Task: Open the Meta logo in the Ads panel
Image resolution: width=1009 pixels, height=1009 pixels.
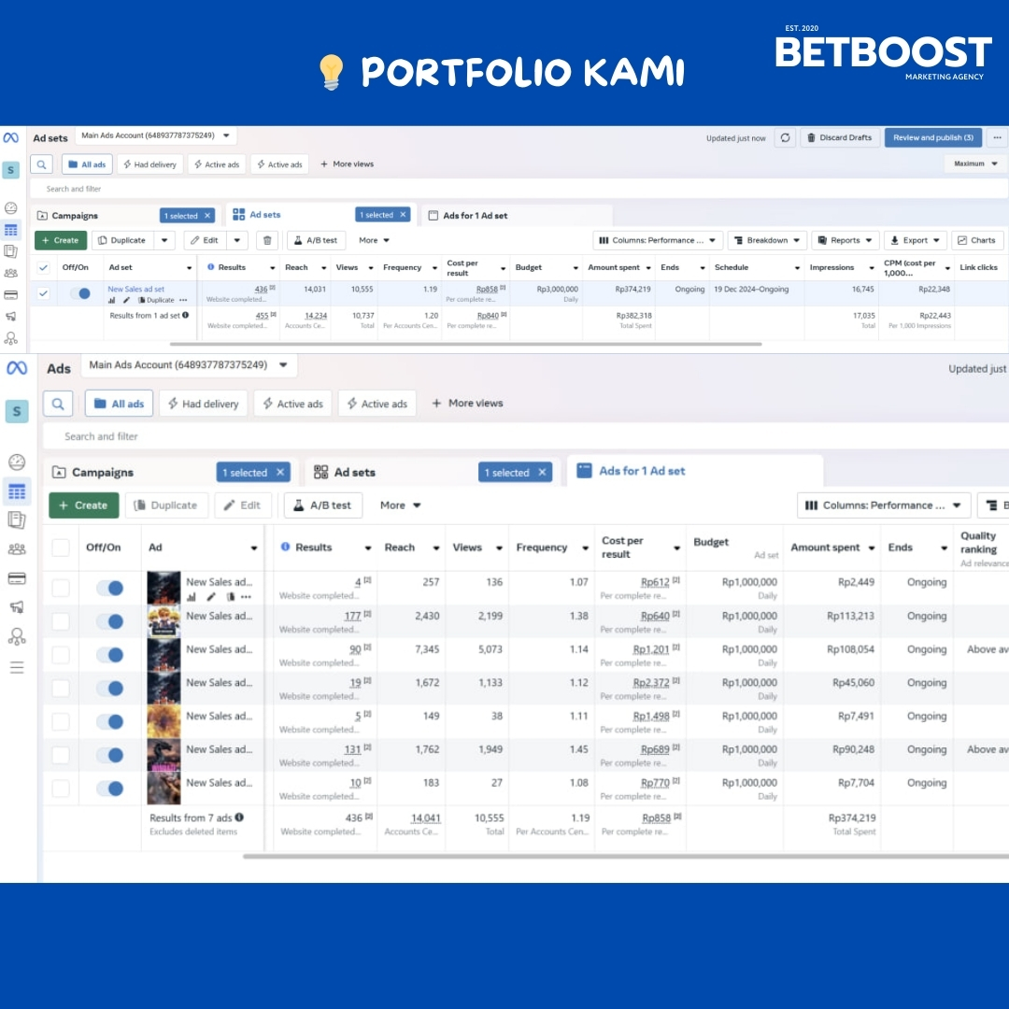Action: coord(17,368)
